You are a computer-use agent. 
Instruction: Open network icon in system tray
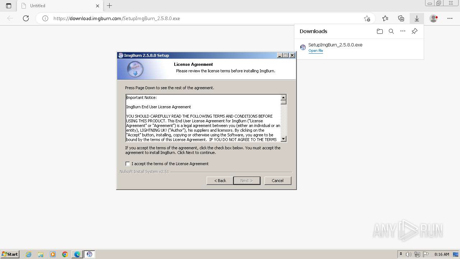417,254
